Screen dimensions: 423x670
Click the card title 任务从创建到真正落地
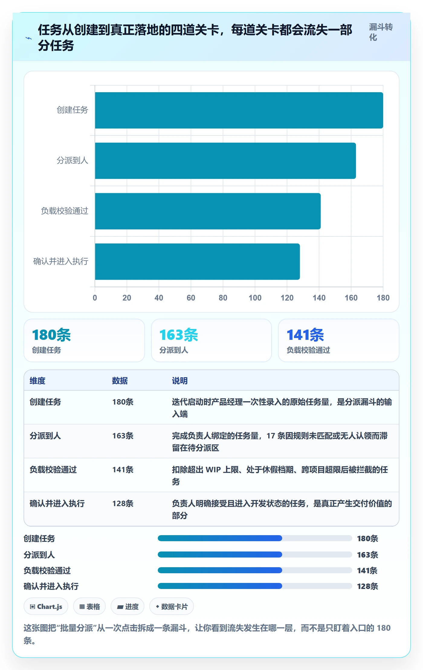(195, 38)
